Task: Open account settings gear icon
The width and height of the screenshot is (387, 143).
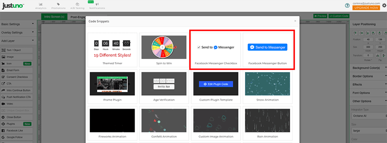Action: click(384, 6)
